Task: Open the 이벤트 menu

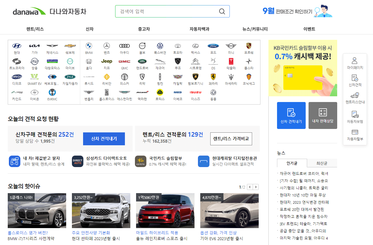Action: pyautogui.click(x=309, y=29)
